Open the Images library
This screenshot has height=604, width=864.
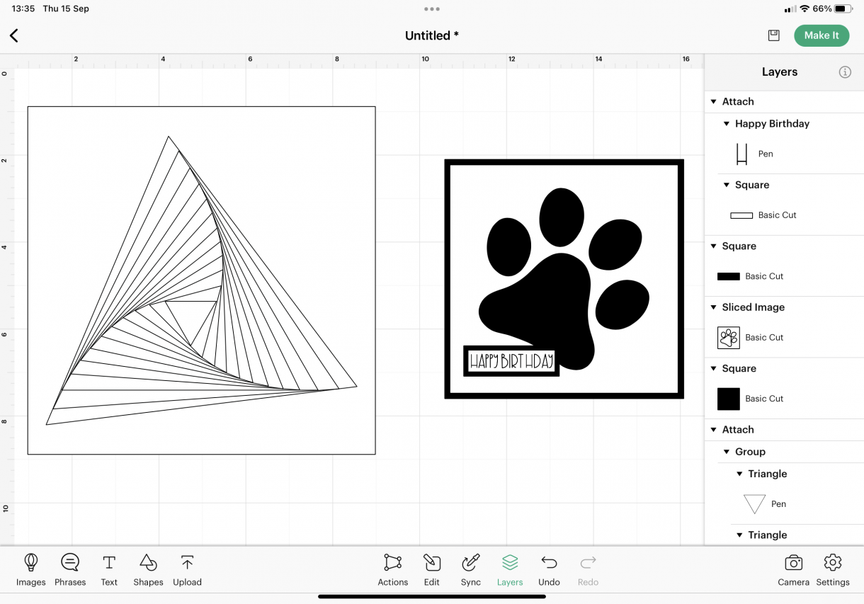[x=31, y=569]
